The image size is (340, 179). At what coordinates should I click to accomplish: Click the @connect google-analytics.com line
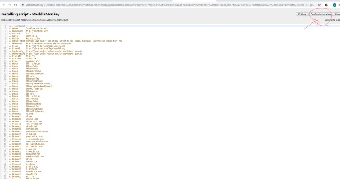[x=28, y=142]
